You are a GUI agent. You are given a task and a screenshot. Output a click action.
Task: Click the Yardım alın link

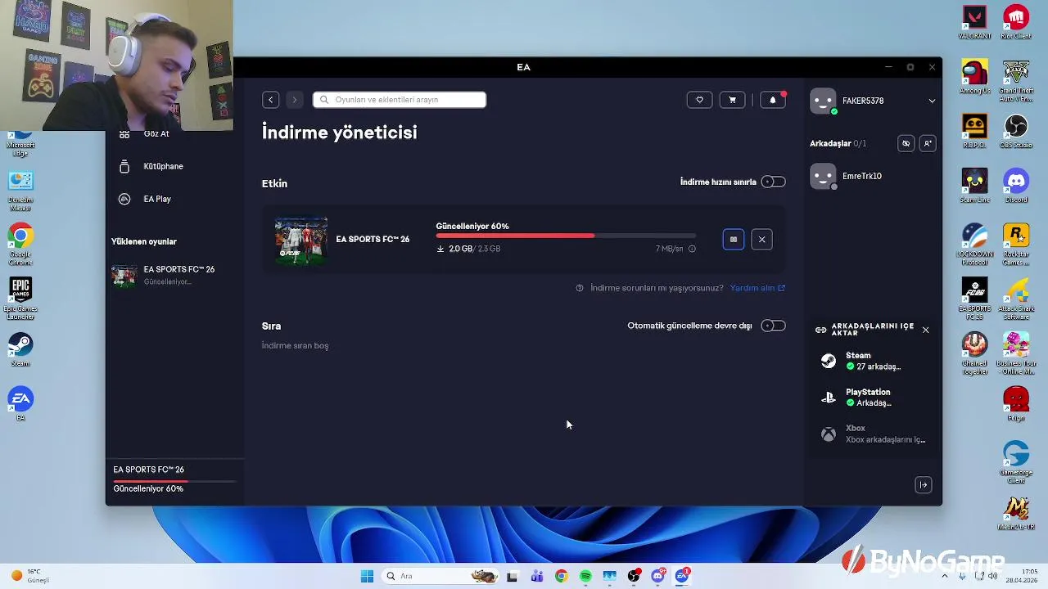pos(757,288)
